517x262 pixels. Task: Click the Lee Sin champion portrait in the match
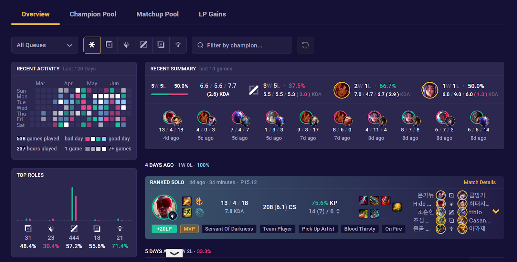click(x=164, y=207)
